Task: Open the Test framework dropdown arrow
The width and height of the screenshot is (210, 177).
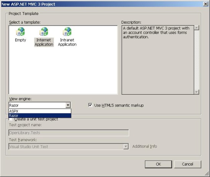Action: click(x=126, y=146)
